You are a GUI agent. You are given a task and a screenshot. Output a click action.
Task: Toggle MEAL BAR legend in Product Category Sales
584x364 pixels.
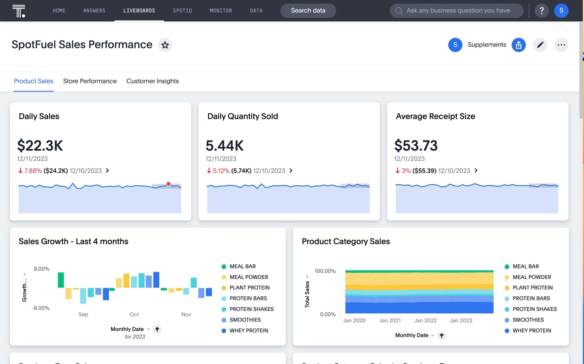click(522, 266)
